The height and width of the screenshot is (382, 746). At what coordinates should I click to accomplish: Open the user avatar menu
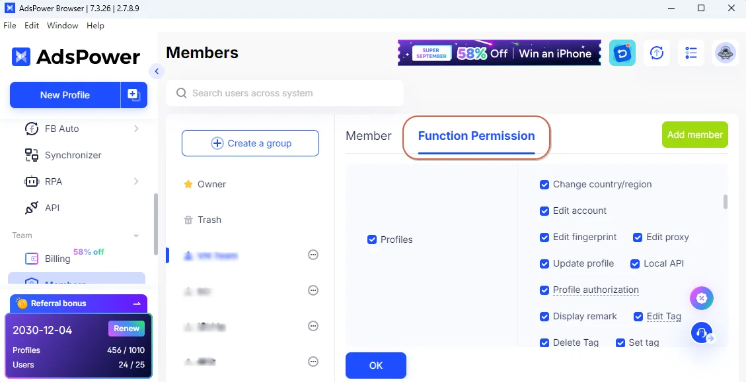[726, 53]
